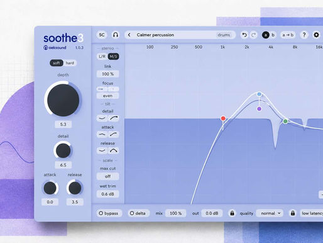Select soft mode
323x243 pixels.
click(x=57, y=63)
